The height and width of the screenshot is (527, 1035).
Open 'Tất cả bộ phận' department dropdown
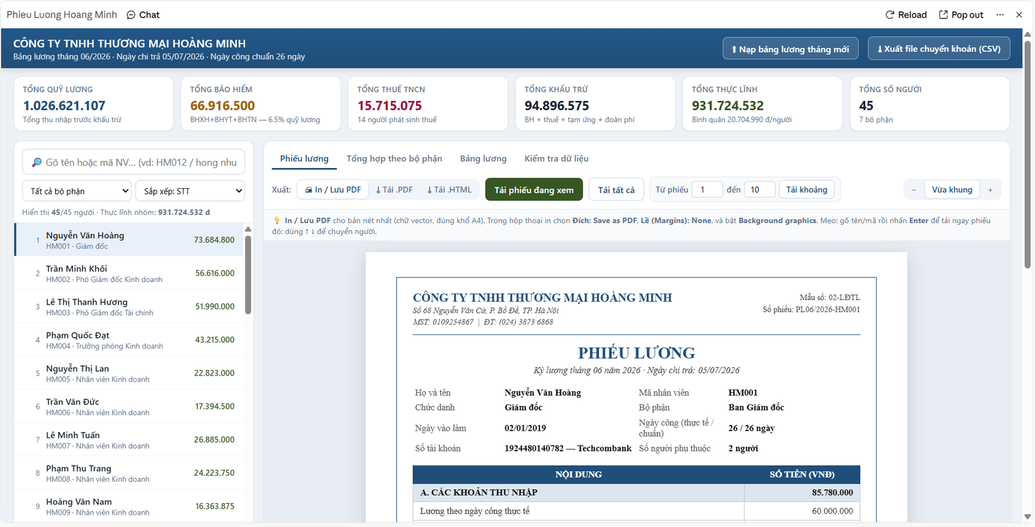tap(77, 191)
